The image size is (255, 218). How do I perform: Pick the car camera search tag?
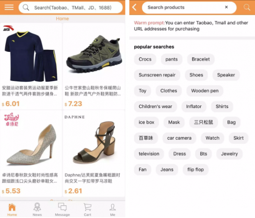179,138
